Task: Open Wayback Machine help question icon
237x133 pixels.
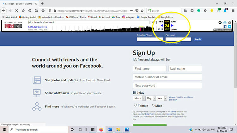Action: coord(225,23)
